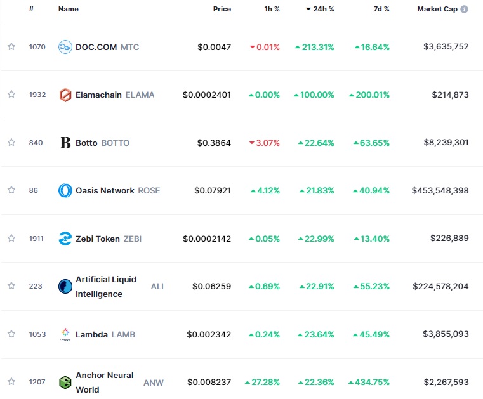Image resolution: width=483 pixels, height=399 pixels.
Task: Star DOC.COM to add to watchlist
Action: point(11,47)
